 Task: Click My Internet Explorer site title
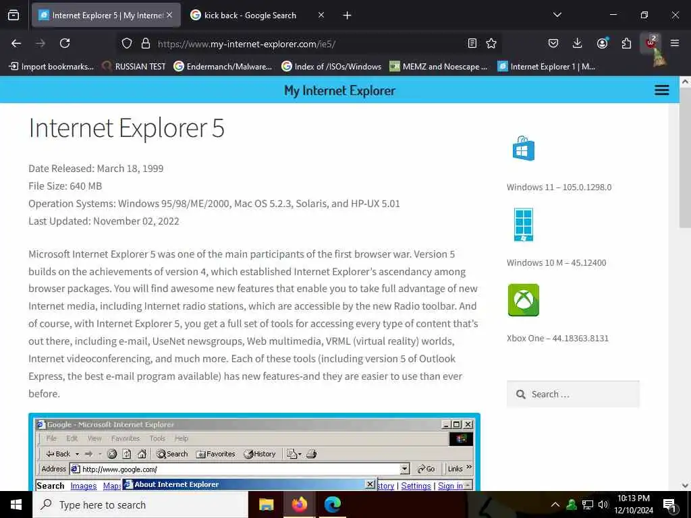coord(339,91)
